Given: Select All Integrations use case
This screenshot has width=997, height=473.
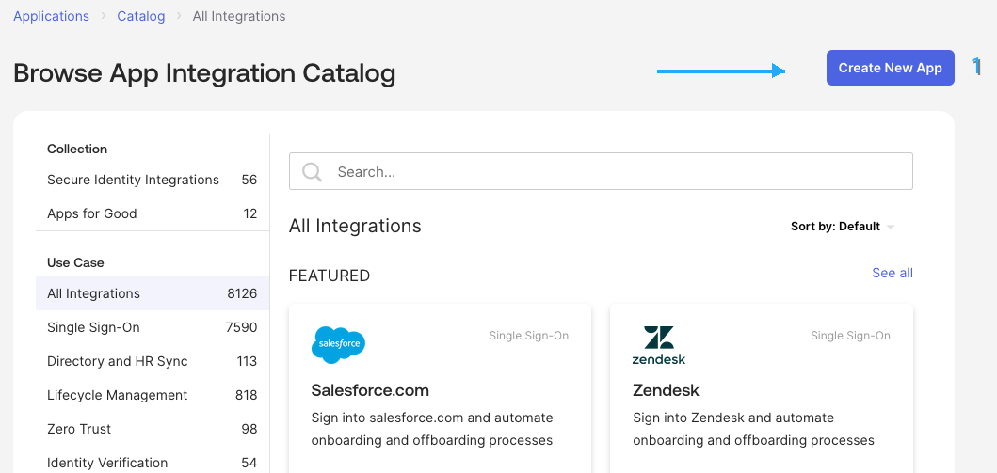Looking at the screenshot, I should (x=152, y=293).
